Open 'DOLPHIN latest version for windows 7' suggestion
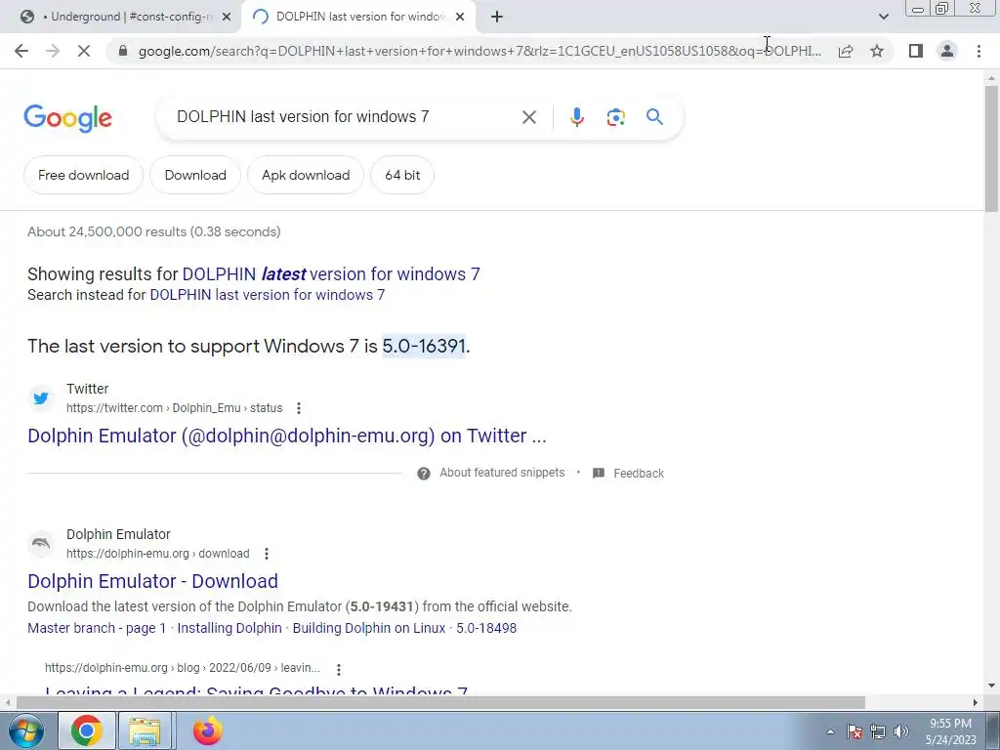 331,274
